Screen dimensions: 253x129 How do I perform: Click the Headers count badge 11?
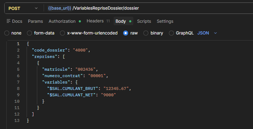point(108,21)
